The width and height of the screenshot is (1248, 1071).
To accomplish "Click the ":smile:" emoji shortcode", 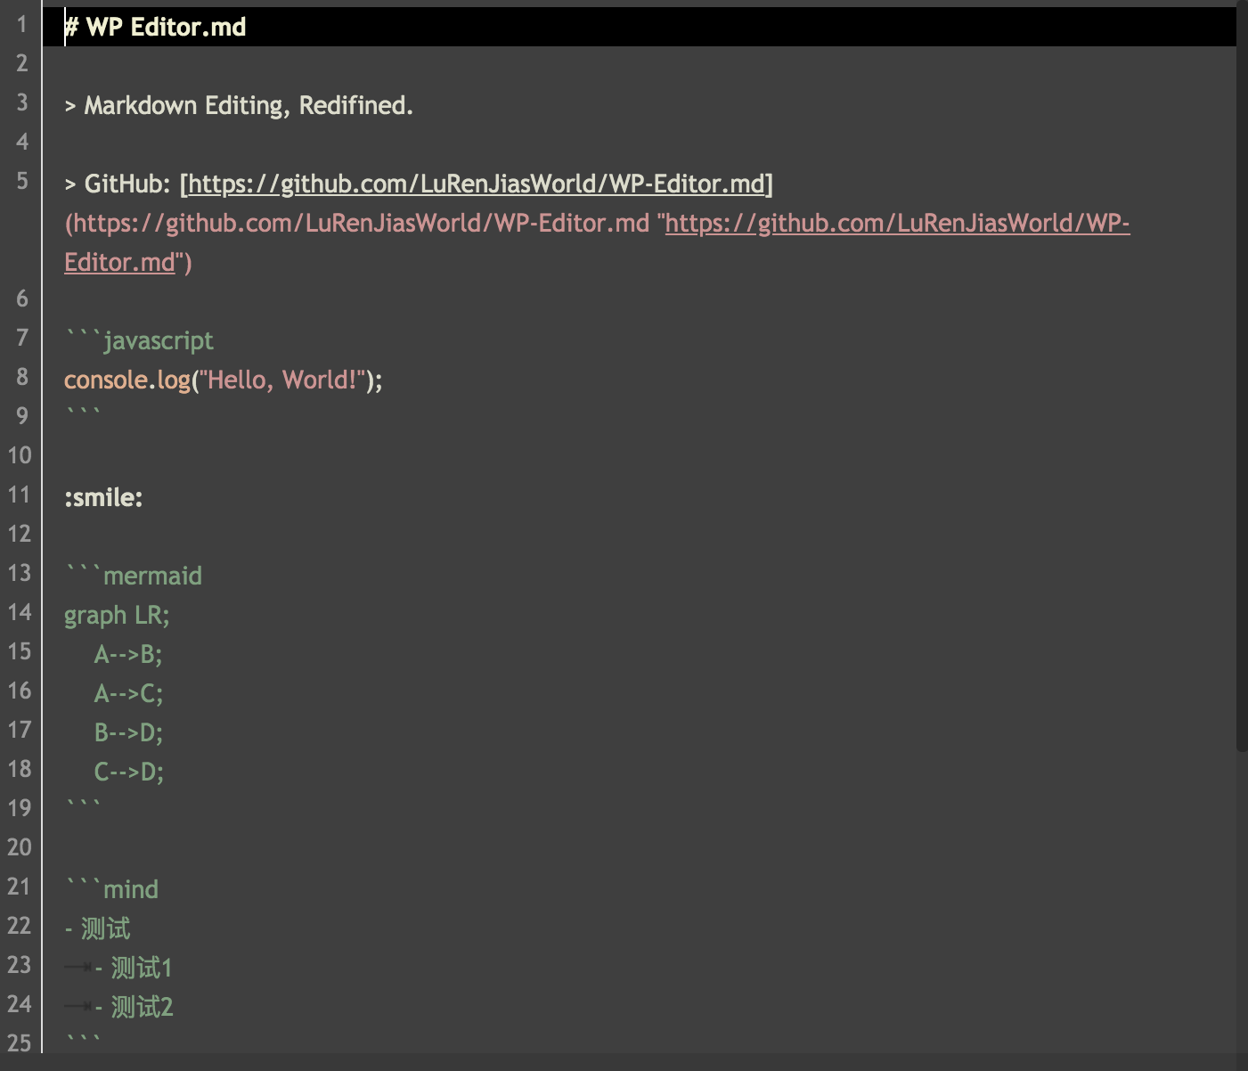I will pos(103,498).
